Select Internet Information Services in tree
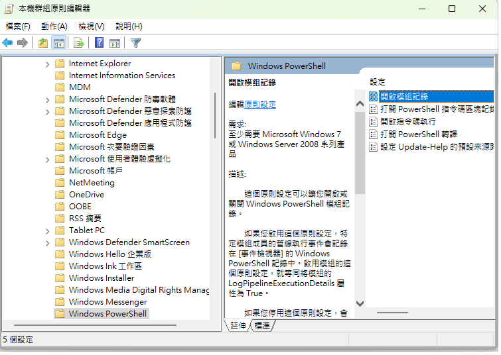 tap(122, 76)
